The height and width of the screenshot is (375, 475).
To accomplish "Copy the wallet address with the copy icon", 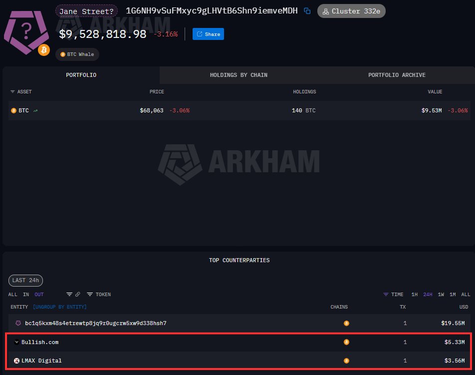I will 307,11.
